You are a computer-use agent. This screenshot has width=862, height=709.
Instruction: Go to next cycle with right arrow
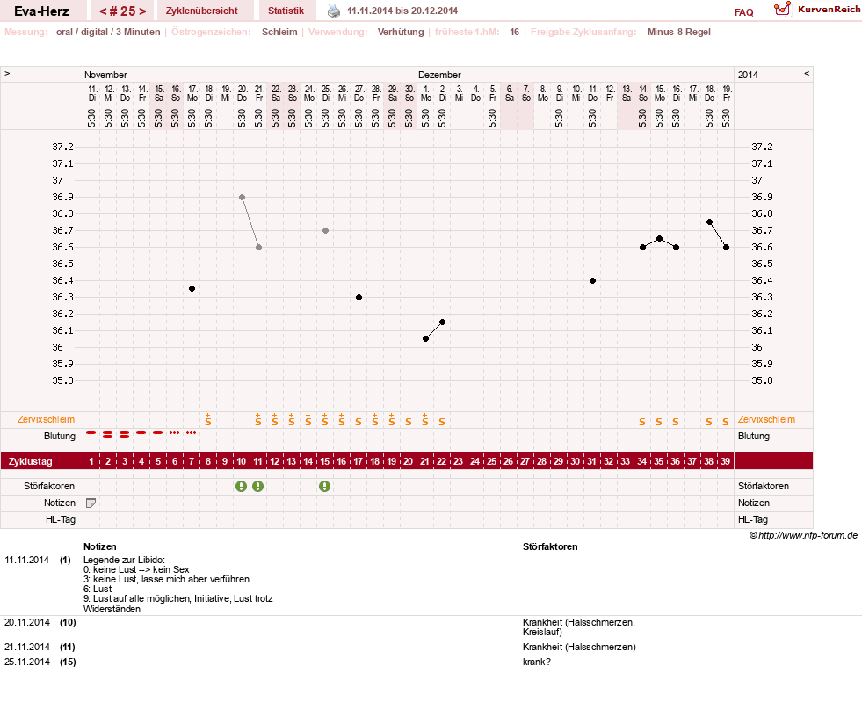[x=142, y=11]
